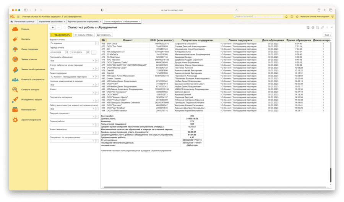
Task: Close the Карточка рассылки в программу tab
Action: coord(101,22)
